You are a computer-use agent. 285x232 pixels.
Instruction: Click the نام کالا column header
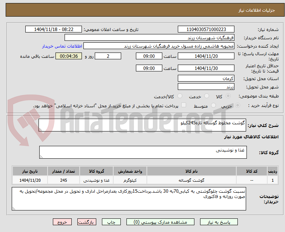pyautogui.click(x=191, y=171)
